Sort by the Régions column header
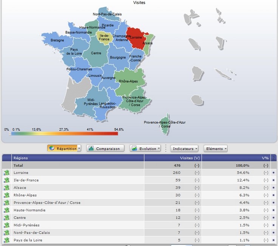This screenshot has height=246, width=278. pos(21,158)
